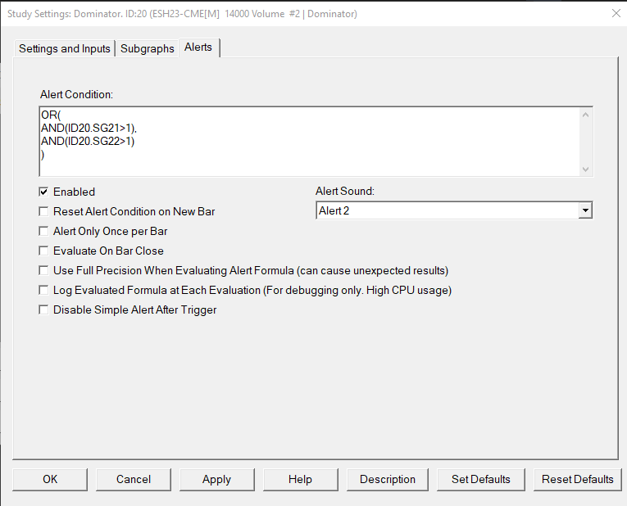Enable Reset Alert Condition on New Bar
Viewport: 627px width, 506px height.
point(44,212)
